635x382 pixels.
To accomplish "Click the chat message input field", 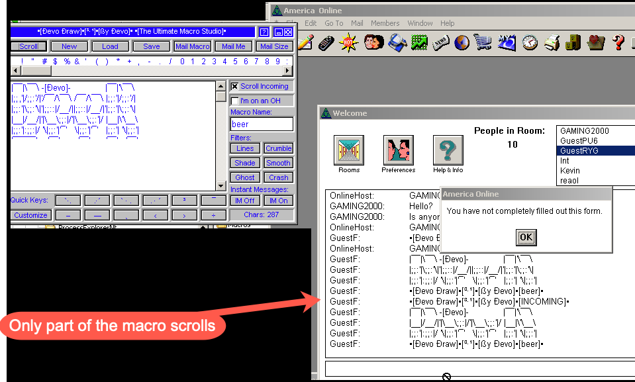I will click(480, 369).
